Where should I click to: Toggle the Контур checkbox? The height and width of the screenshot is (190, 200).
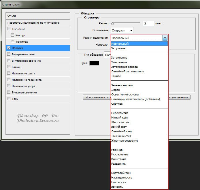click(13, 35)
